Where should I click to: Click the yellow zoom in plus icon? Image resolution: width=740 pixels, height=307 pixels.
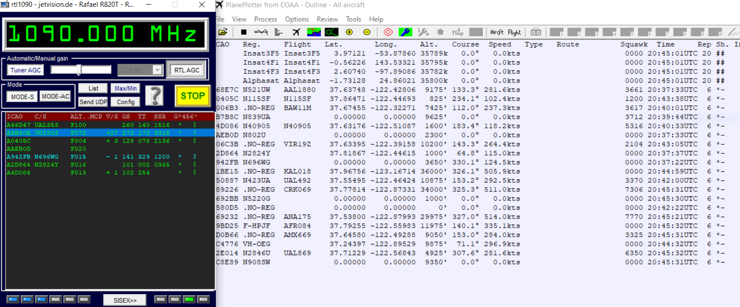(x=349, y=32)
